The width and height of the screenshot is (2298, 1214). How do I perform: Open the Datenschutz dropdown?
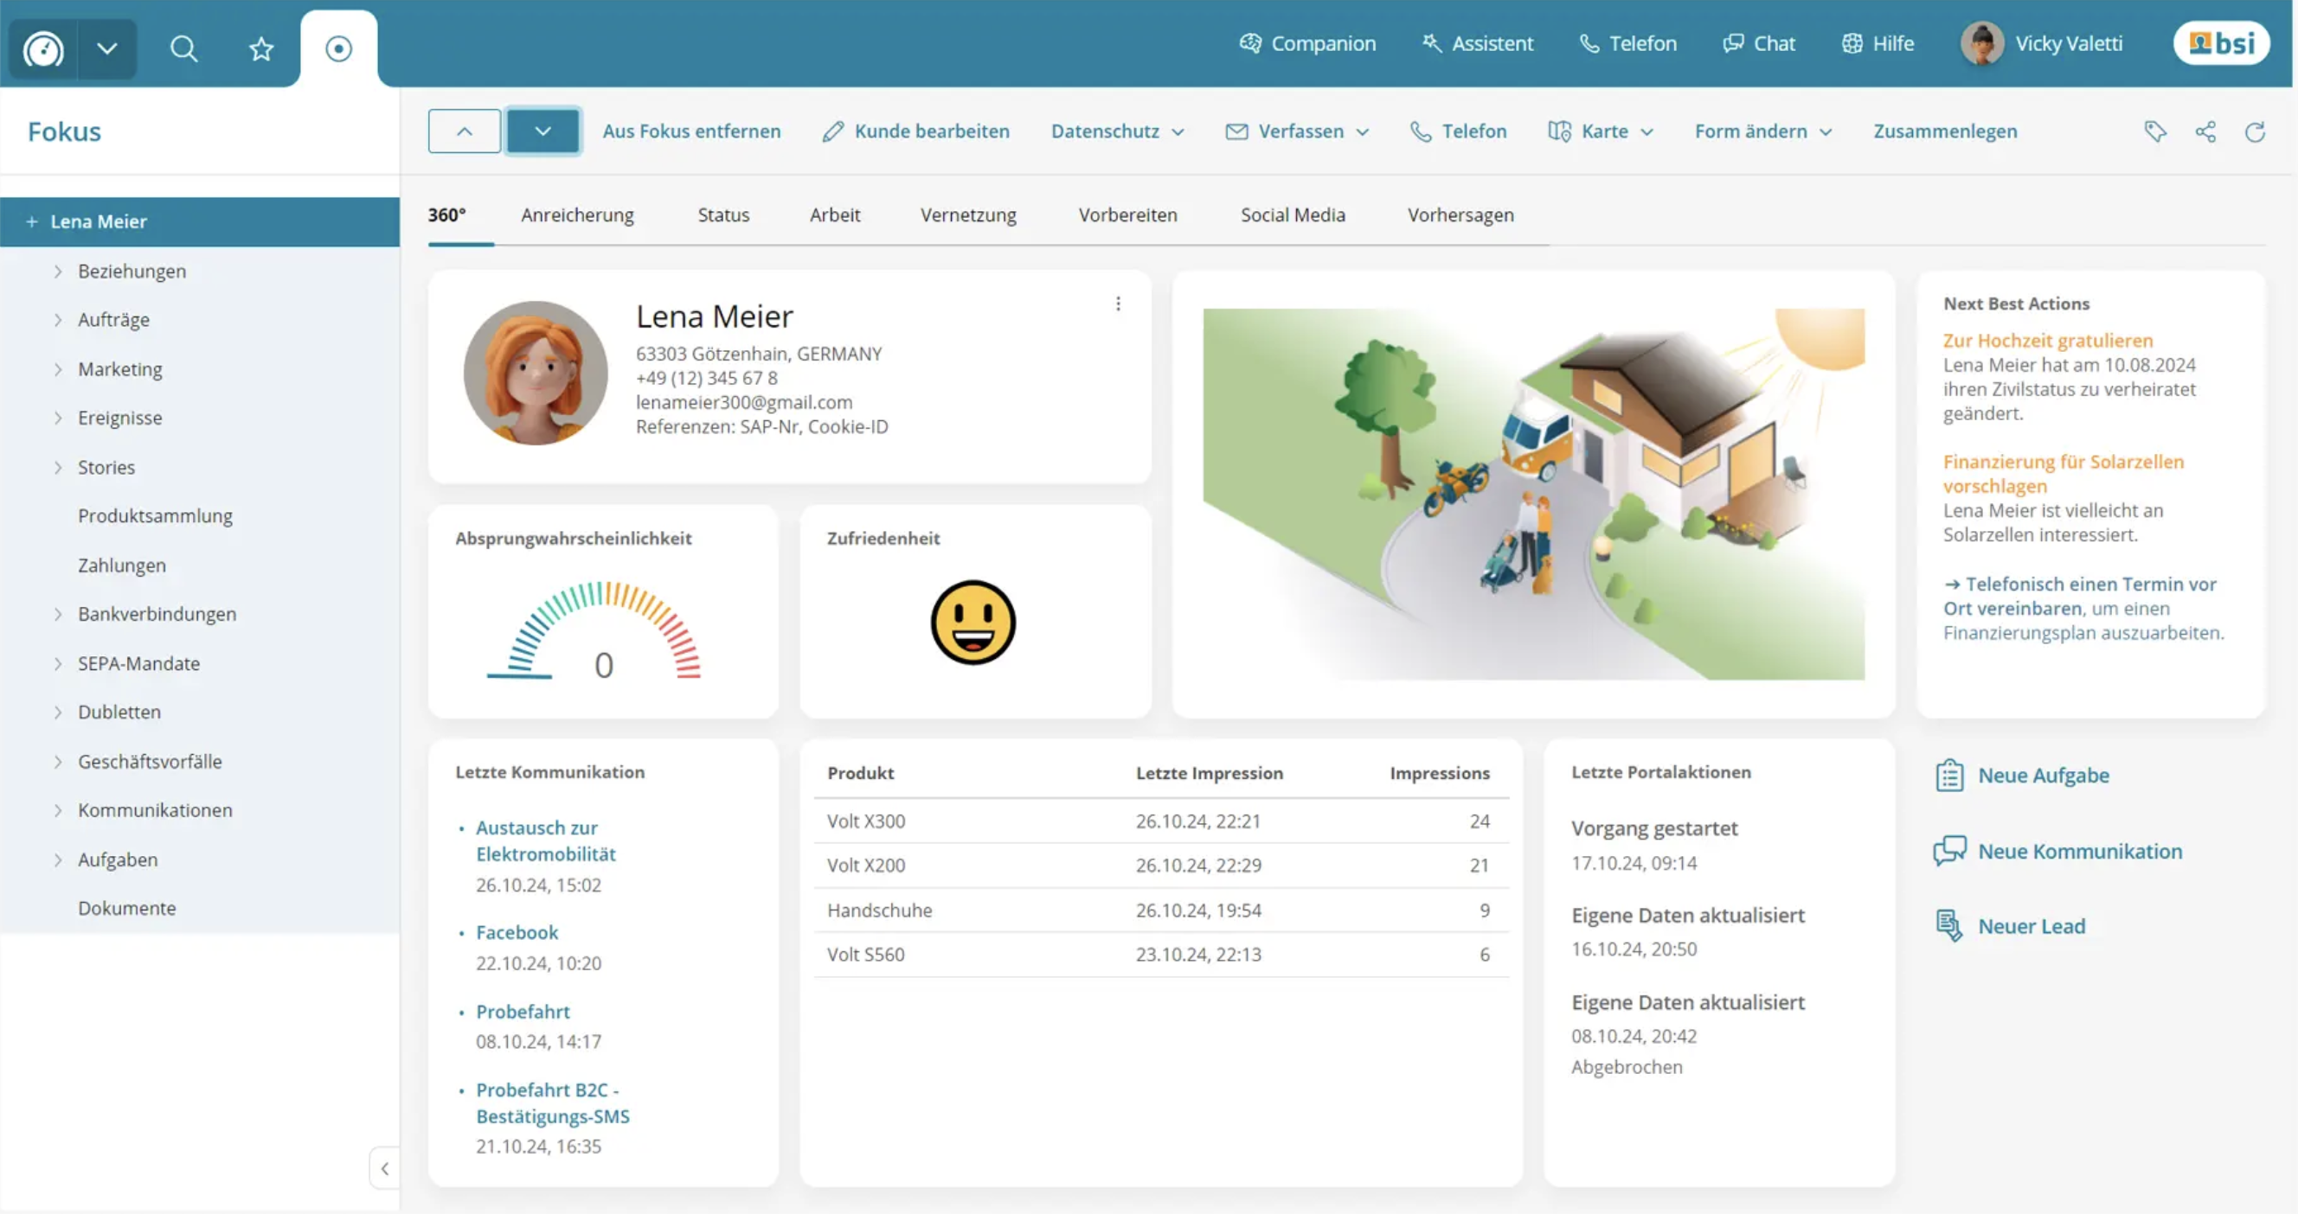click(x=1117, y=131)
